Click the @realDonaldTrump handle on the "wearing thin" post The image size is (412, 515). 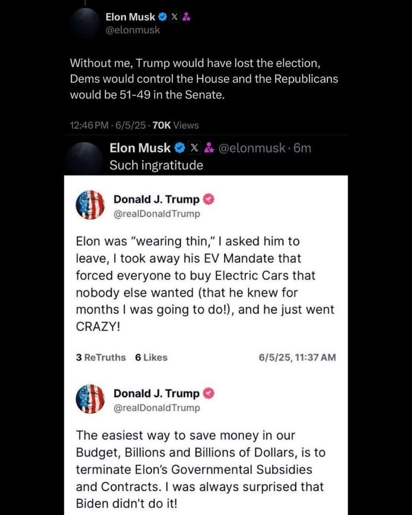click(x=156, y=214)
